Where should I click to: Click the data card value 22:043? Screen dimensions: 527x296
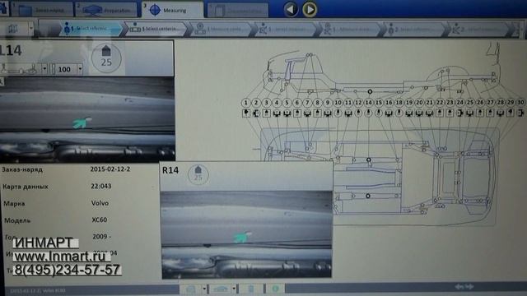coord(100,186)
